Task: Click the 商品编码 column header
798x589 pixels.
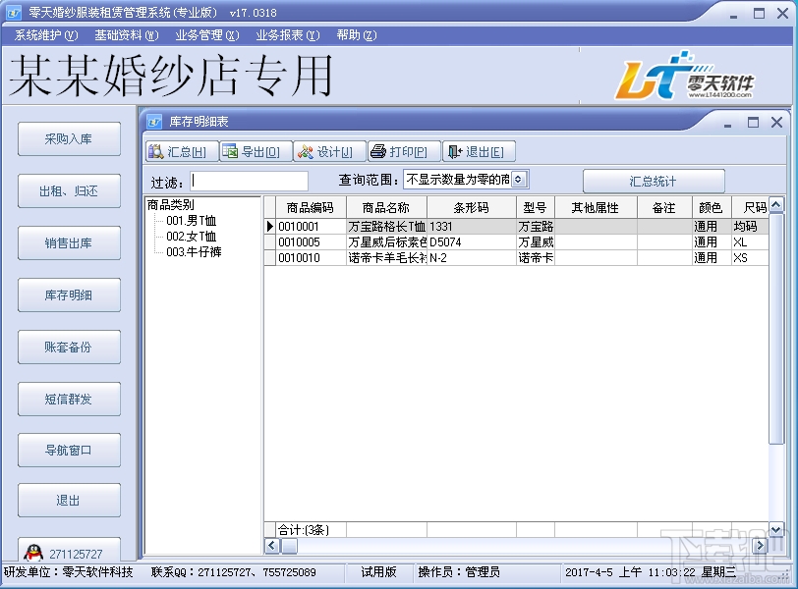Action: pos(311,207)
